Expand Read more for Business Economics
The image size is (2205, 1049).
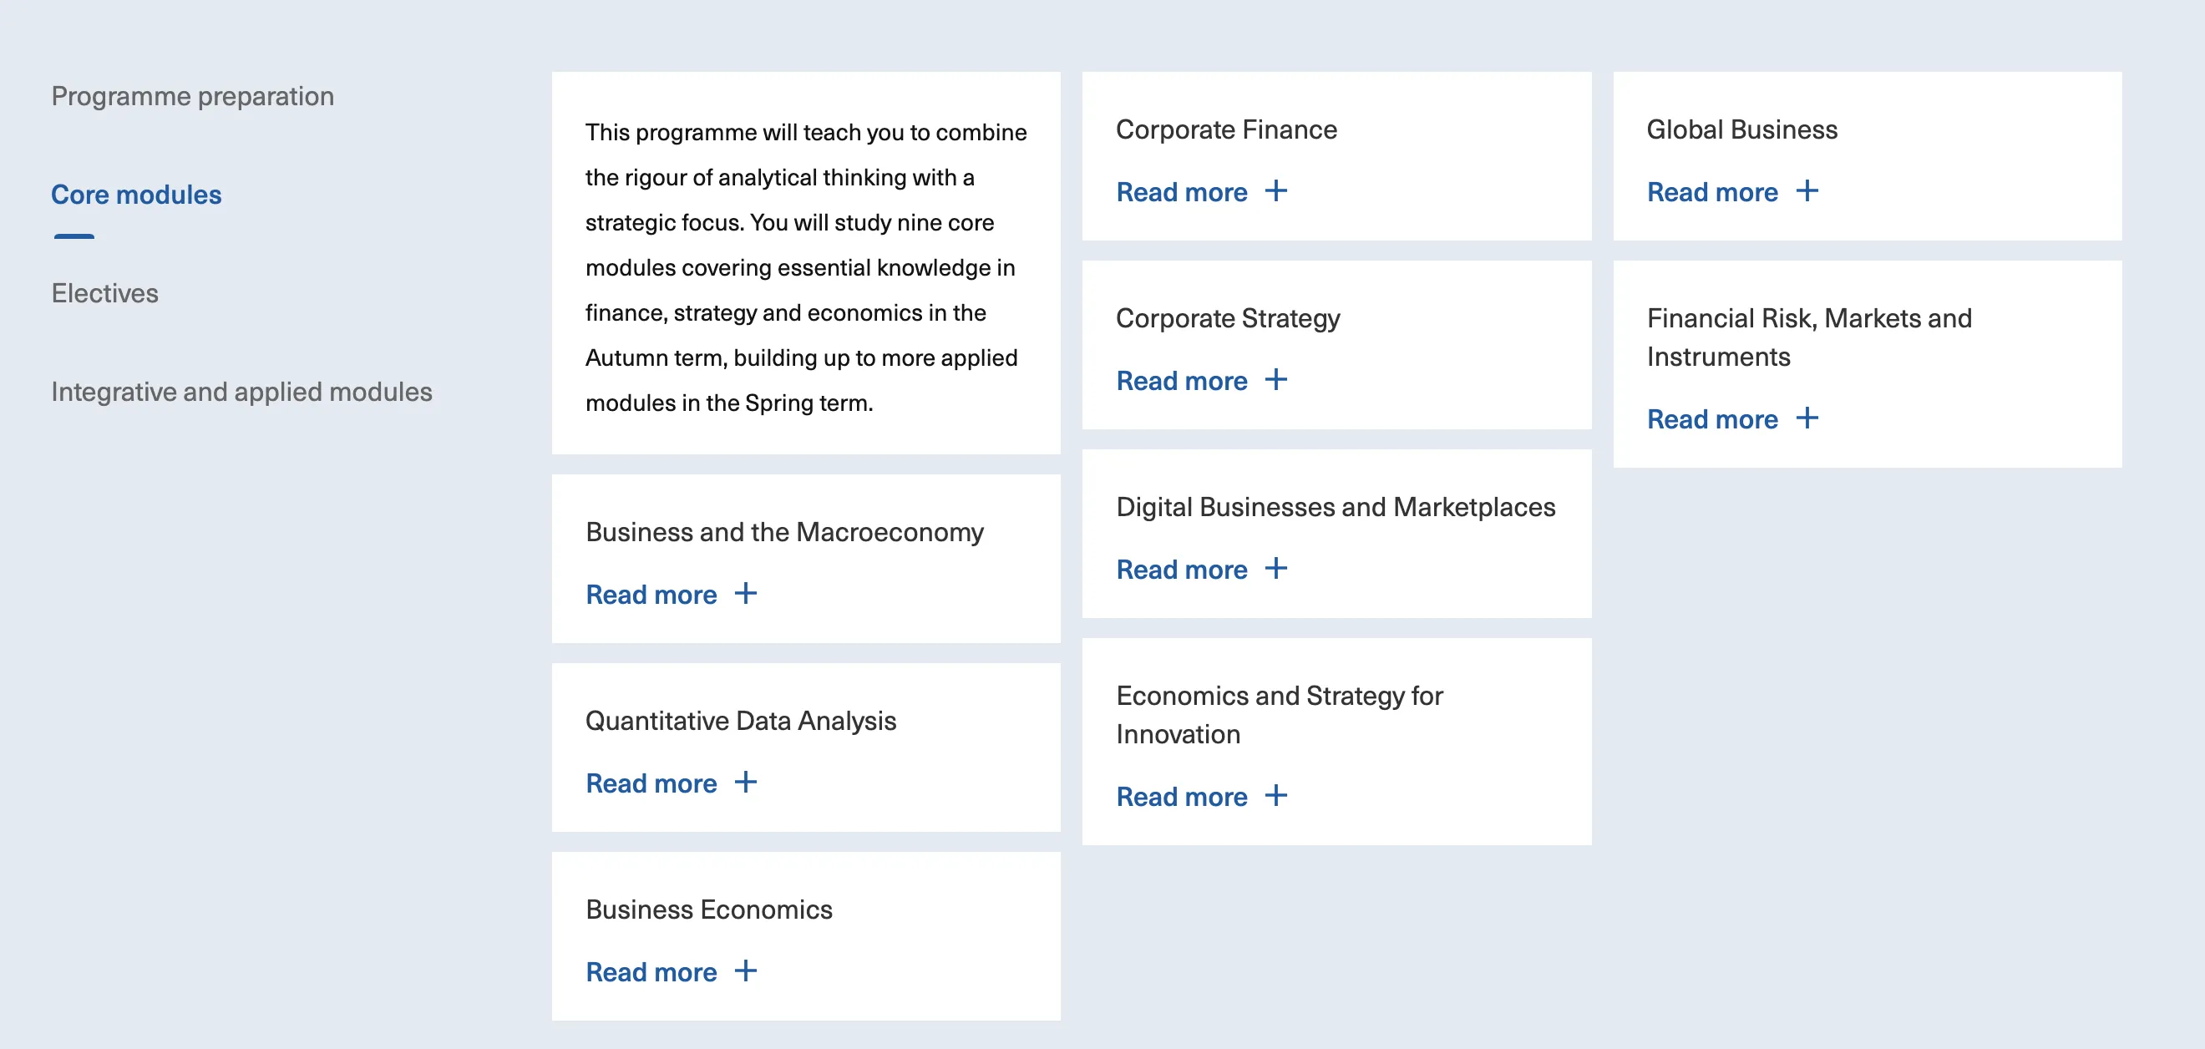(651, 973)
